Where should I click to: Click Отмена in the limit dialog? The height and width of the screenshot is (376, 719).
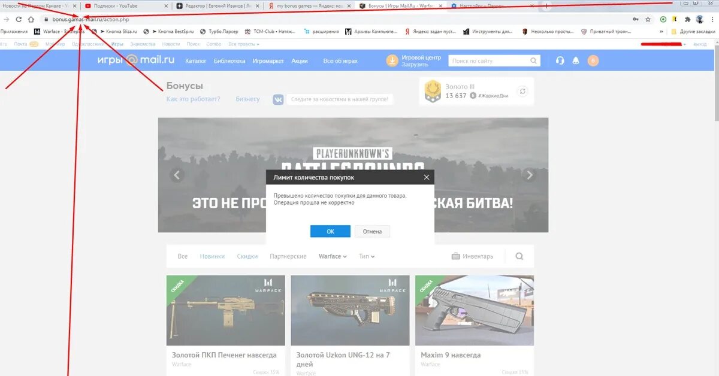coord(372,231)
